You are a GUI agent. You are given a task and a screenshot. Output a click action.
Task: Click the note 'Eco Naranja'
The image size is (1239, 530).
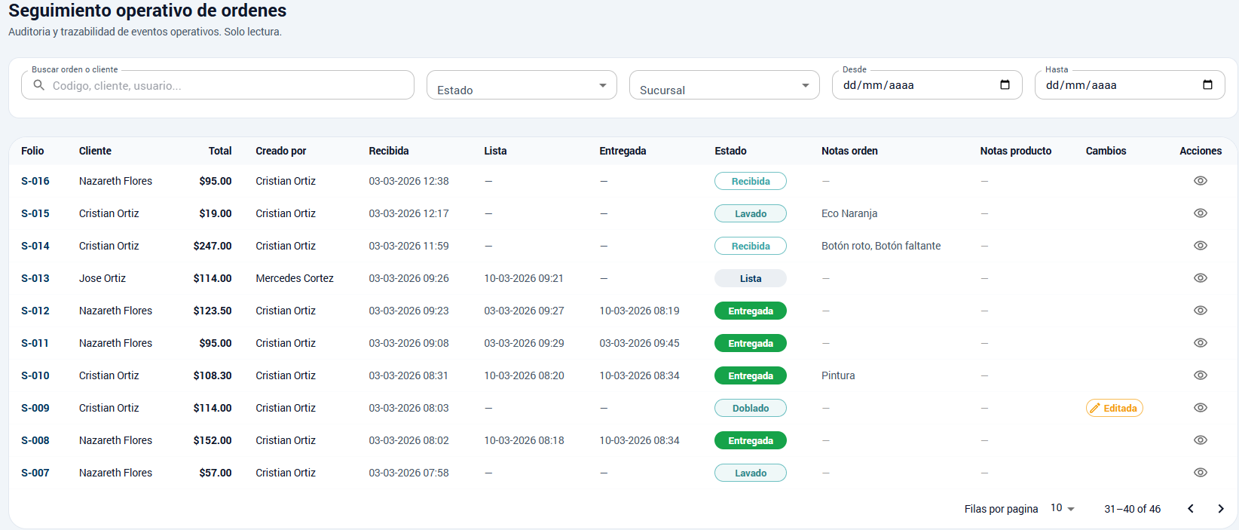click(849, 213)
